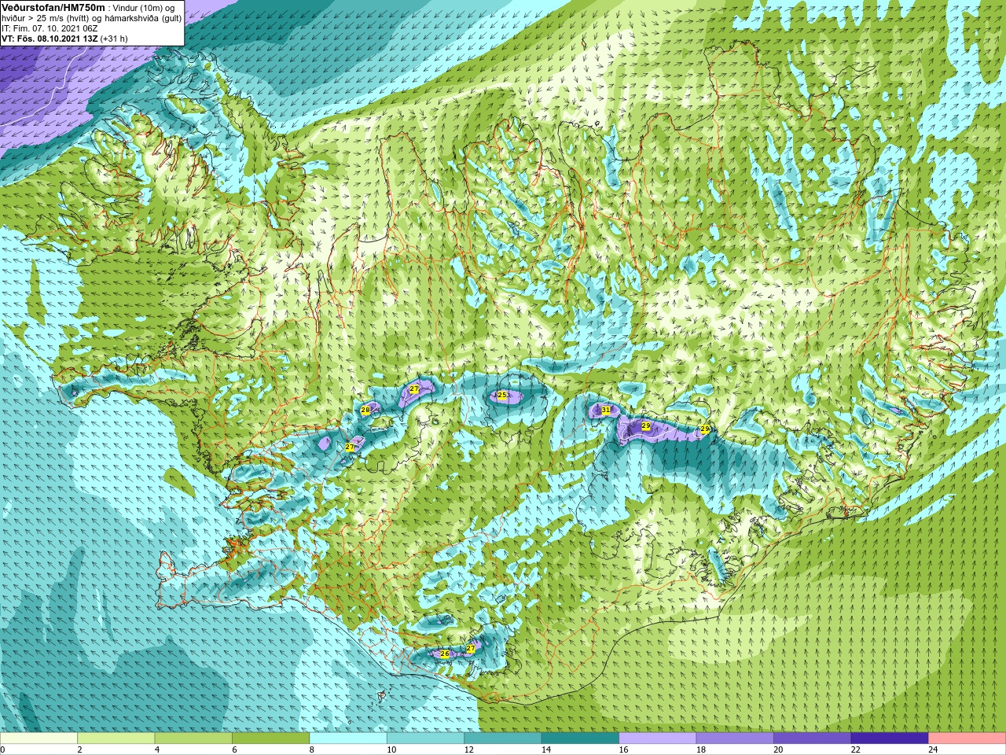Viewport: 1006px width, 755px height.
Task: Select the 20–22 m/s violet swatch
Action: tap(813, 738)
